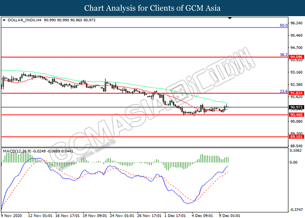Screen dimensions: 305x218
Task: Click the 9 Dec 01:01 date label
Action: point(229,215)
